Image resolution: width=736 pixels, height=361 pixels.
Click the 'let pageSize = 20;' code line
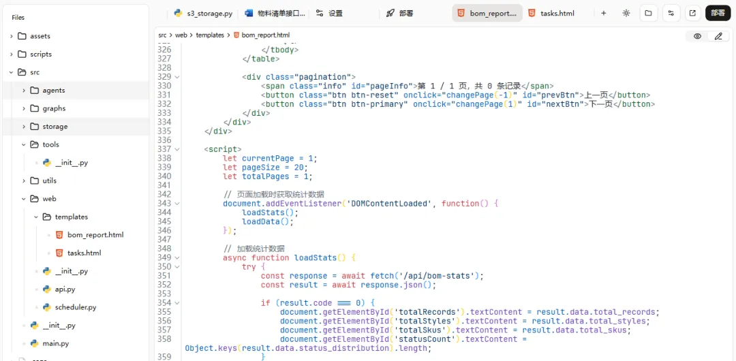[265, 168]
